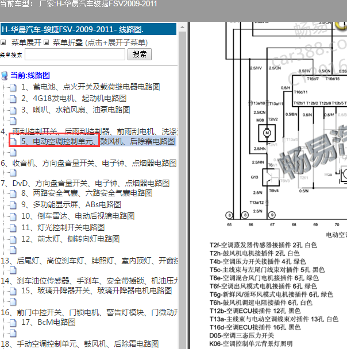Open 菜单折叠 to collapse all menus
The image size is (347, 349).
(68, 42)
